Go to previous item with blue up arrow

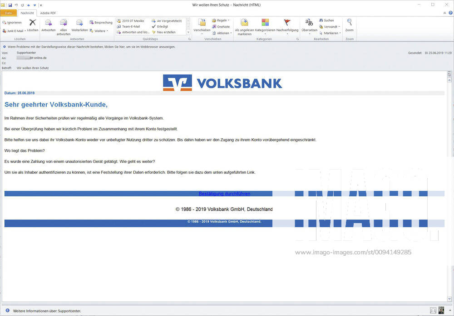28,5
